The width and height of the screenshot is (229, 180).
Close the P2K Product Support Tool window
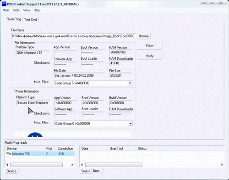(x=221, y=3)
